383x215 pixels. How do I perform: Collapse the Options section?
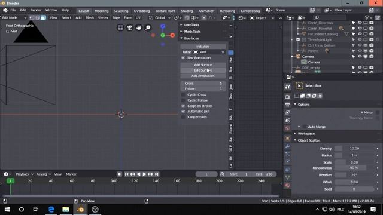[x=295, y=105]
